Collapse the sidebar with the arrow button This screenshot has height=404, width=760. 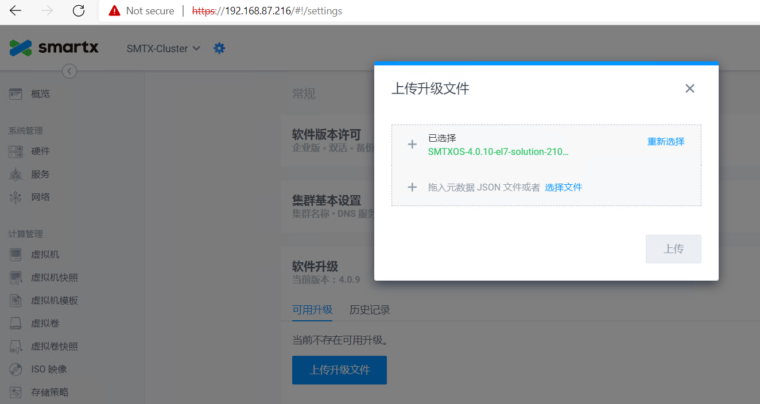[x=69, y=71]
